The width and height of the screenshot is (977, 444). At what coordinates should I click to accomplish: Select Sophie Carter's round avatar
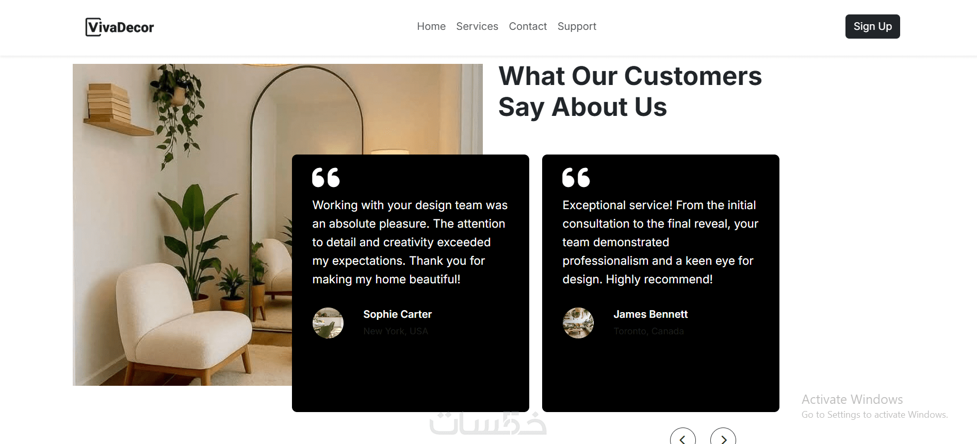click(328, 323)
